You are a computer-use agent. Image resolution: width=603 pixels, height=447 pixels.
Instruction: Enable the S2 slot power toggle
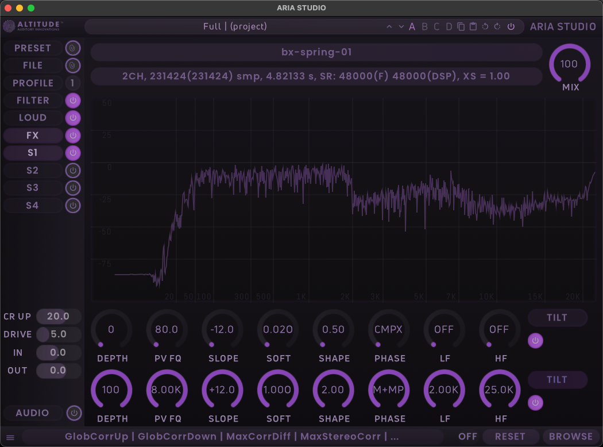(x=73, y=171)
